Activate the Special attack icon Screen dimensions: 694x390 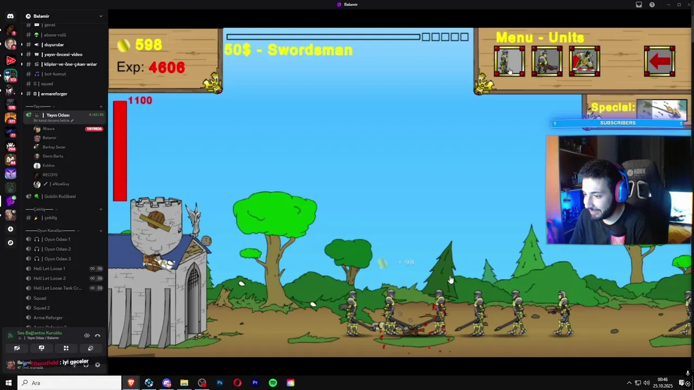[662, 110]
